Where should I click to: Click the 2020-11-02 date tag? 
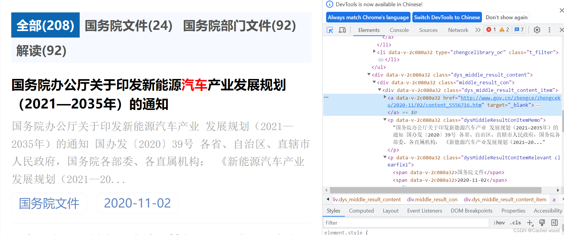click(137, 203)
